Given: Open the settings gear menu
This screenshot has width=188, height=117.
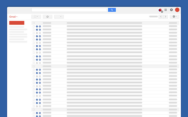Looking at the screenshot, I should [x=174, y=17].
